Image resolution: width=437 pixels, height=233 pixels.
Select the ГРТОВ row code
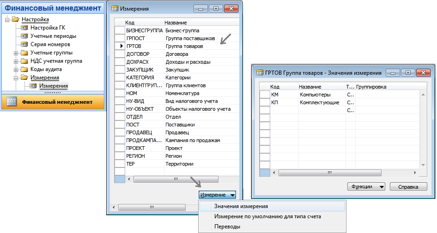tap(145, 46)
